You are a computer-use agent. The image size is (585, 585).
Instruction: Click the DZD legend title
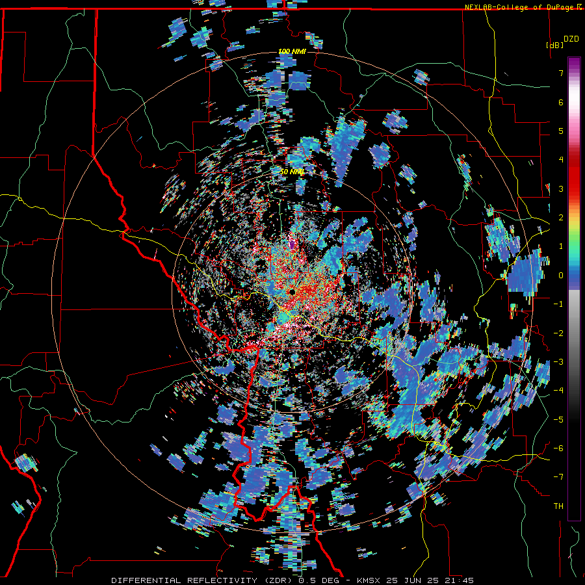point(571,39)
